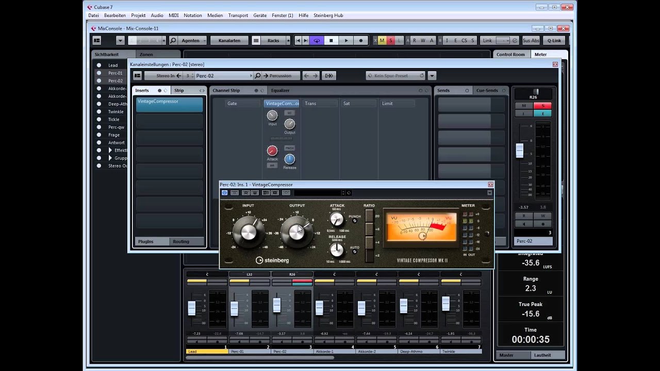Go to the next channel with the right arrow
This screenshot has width=660, height=371.
pos(315,76)
